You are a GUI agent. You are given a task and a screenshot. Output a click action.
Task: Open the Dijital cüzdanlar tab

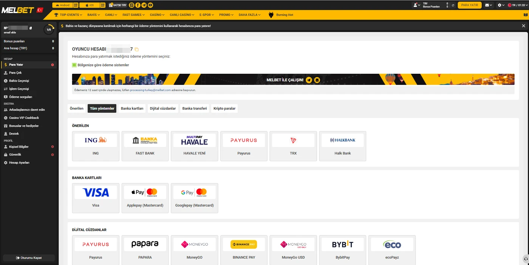click(163, 108)
